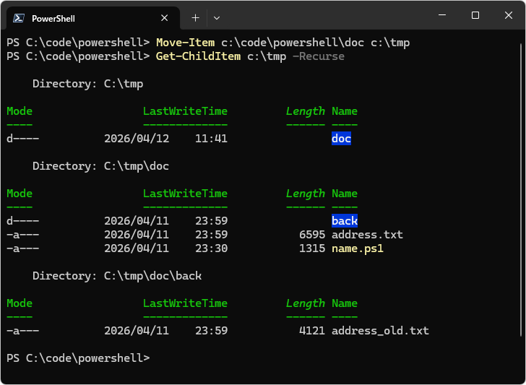This screenshot has width=526, height=385.
Task: Click the 11:41 time value
Action: [211, 139]
